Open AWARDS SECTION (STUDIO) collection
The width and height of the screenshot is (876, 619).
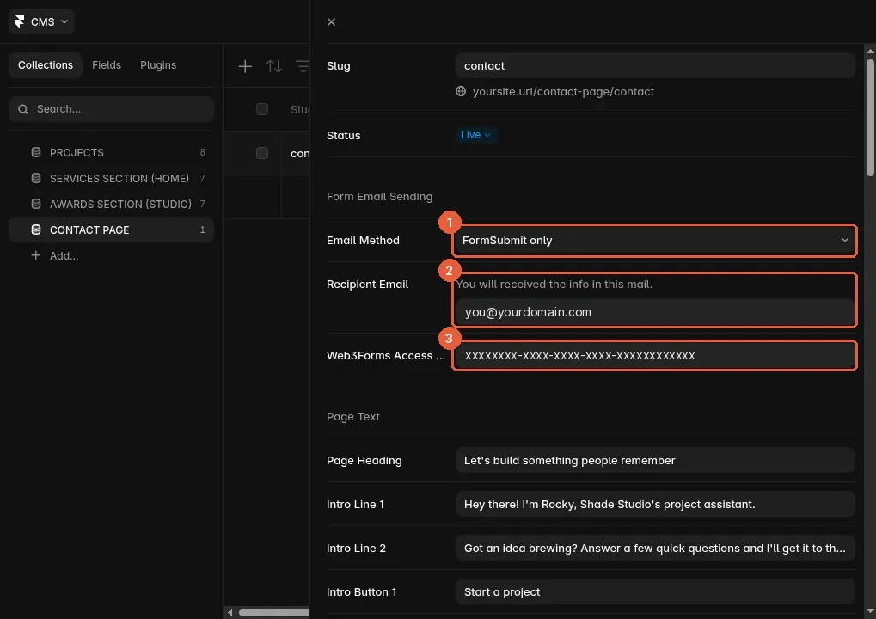click(111, 204)
